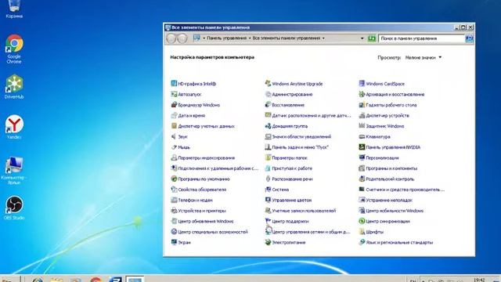Click the Клавиатура icon
This screenshot has width=501, height=282.
[362, 136]
